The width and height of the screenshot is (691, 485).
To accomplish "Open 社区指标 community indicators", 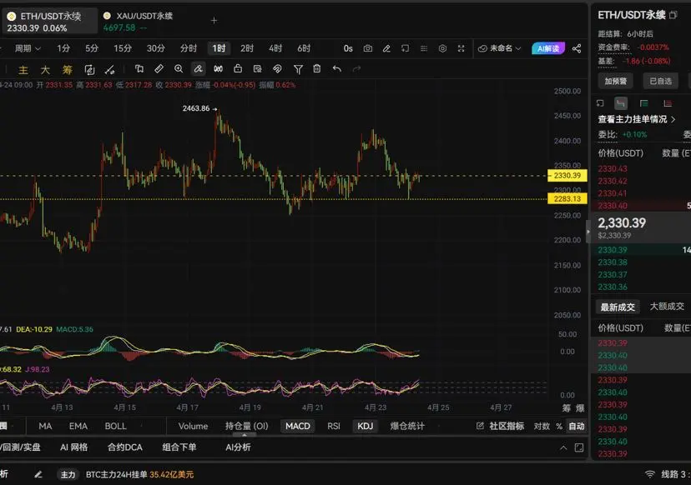I will tap(500, 426).
